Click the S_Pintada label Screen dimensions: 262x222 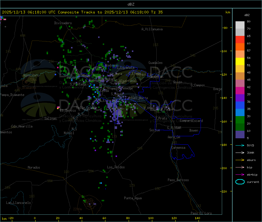pos(78,84)
